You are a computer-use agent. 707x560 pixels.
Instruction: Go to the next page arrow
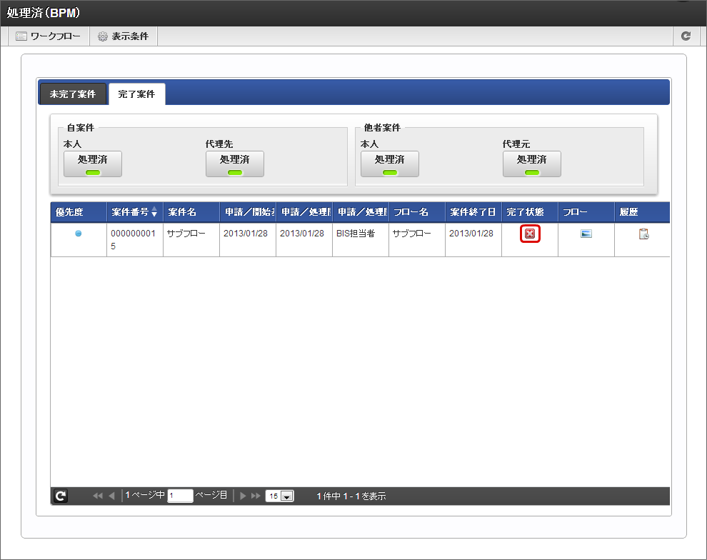point(243,496)
